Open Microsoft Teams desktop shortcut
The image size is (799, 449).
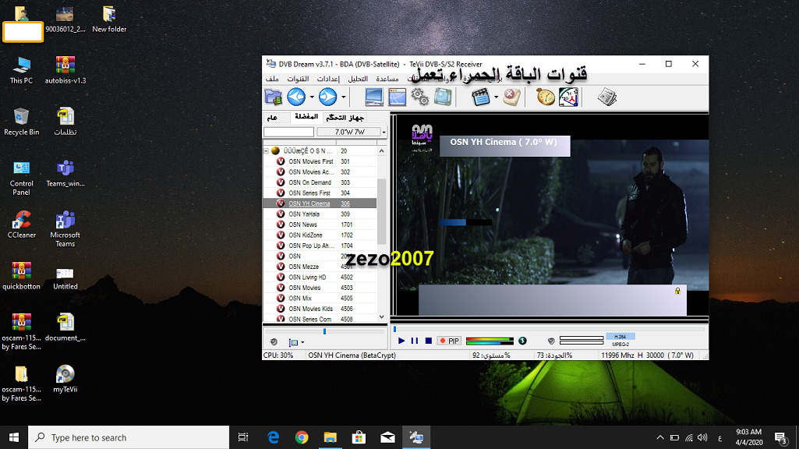(x=65, y=229)
